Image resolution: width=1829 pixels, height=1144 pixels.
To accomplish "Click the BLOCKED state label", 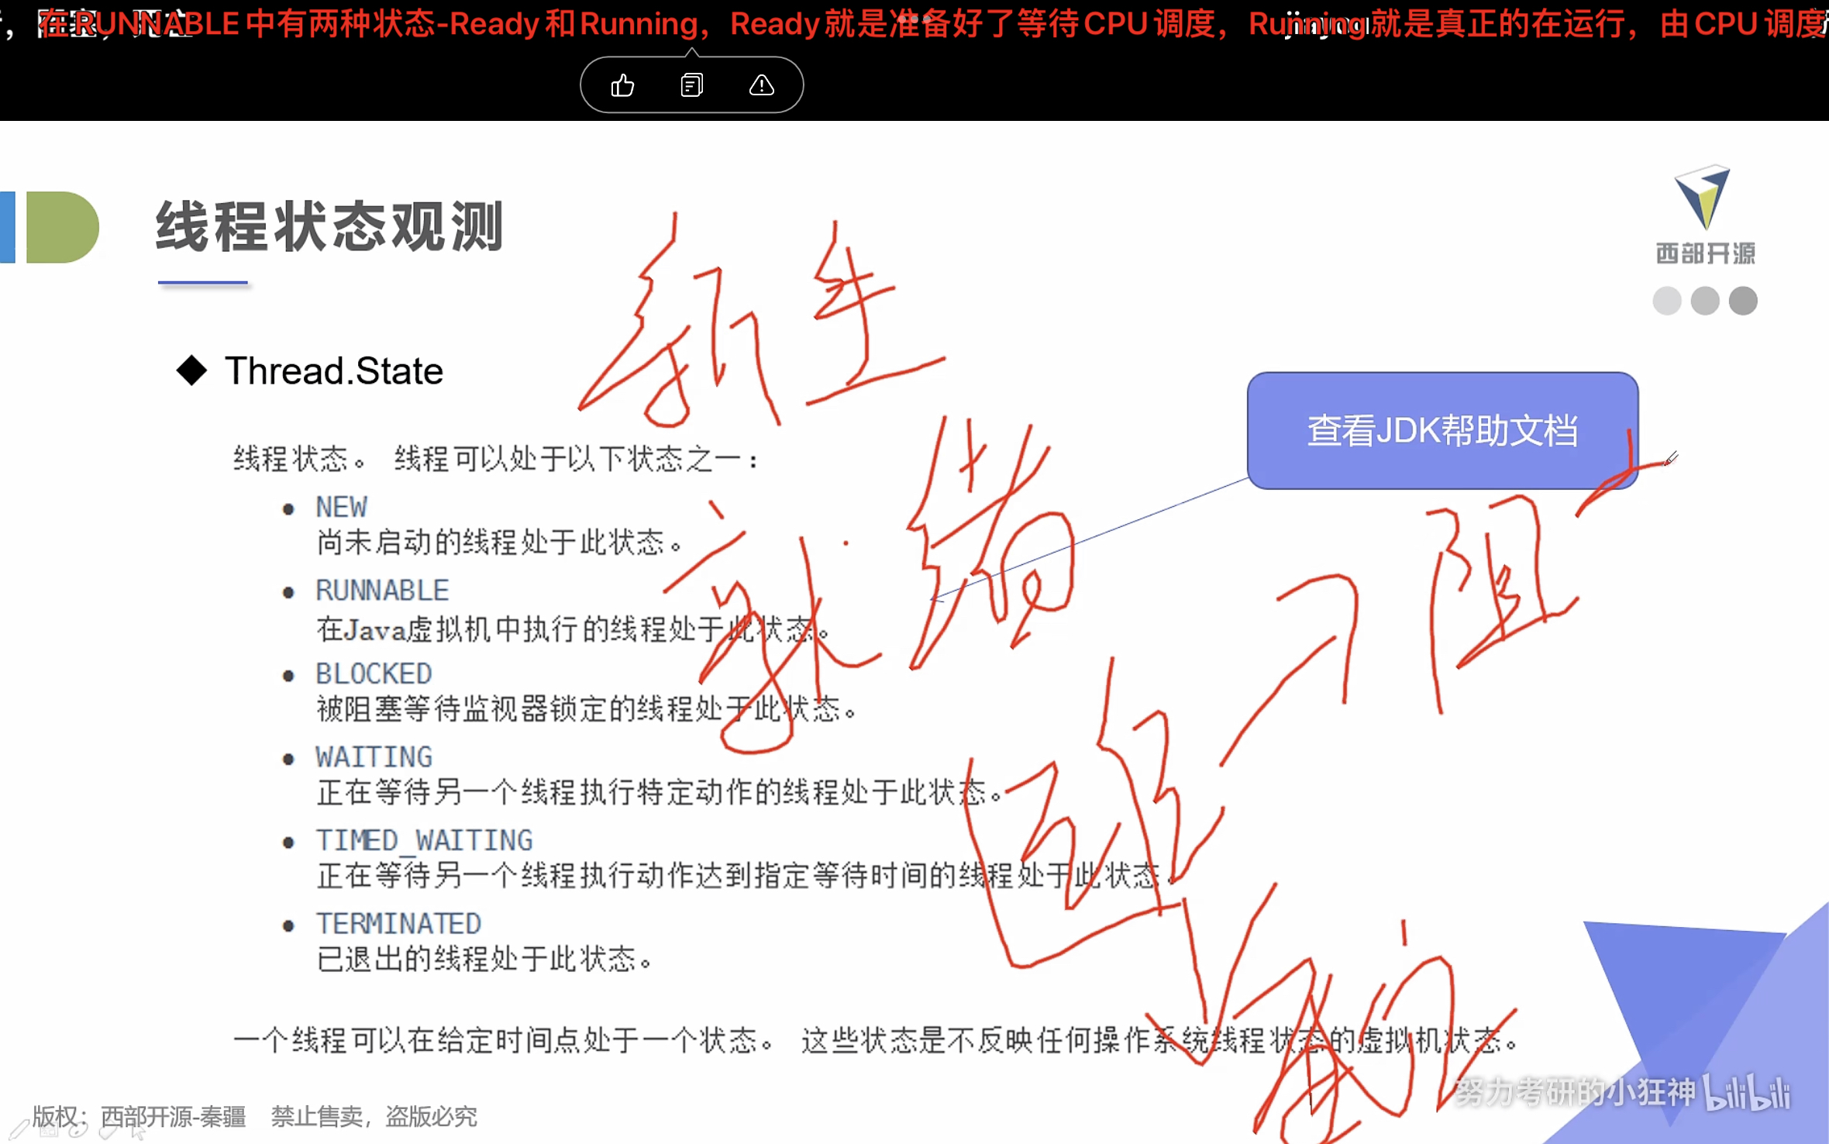I will [374, 674].
